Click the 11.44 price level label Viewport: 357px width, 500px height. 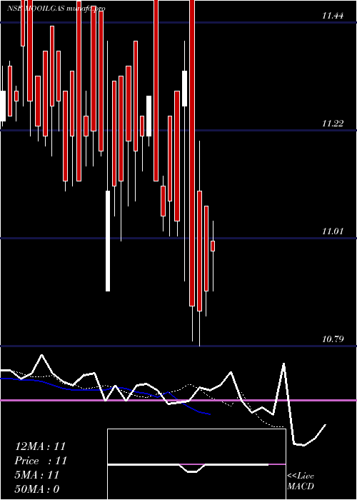(x=333, y=16)
